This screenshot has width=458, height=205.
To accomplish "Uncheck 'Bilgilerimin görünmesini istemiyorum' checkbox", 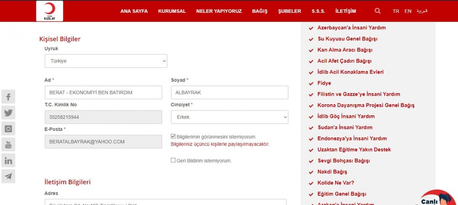I will 173,136.
